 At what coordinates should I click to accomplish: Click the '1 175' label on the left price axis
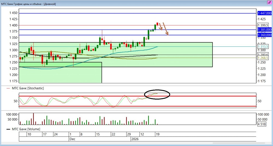pos(13,81)
